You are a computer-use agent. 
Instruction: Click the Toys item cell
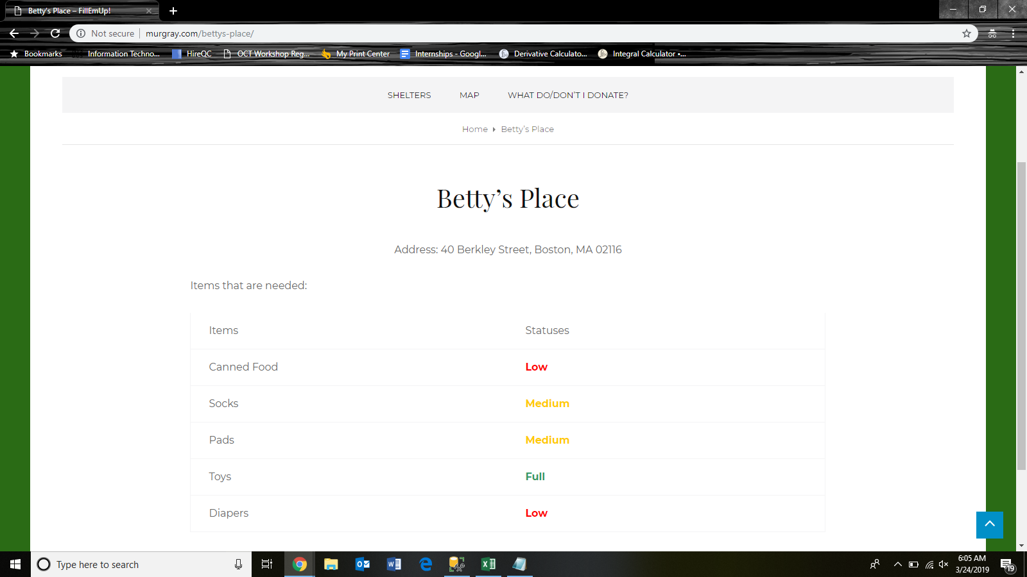point(220,476)
